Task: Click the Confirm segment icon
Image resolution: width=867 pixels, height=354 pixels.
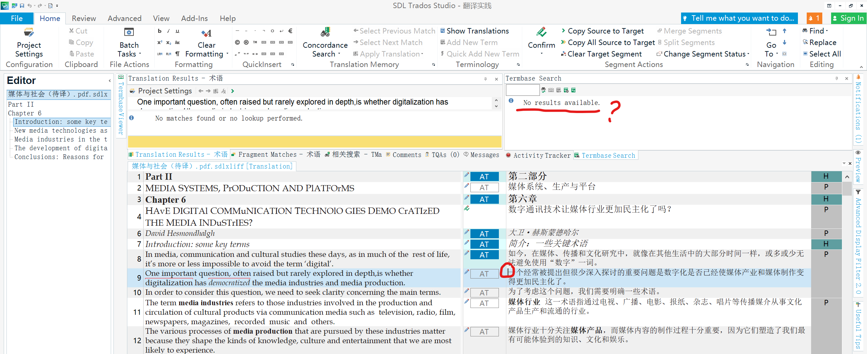Action: click(541, 32)
